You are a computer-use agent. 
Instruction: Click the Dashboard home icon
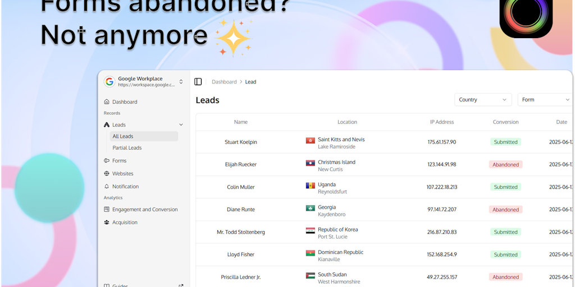click(x=107, y=102)
